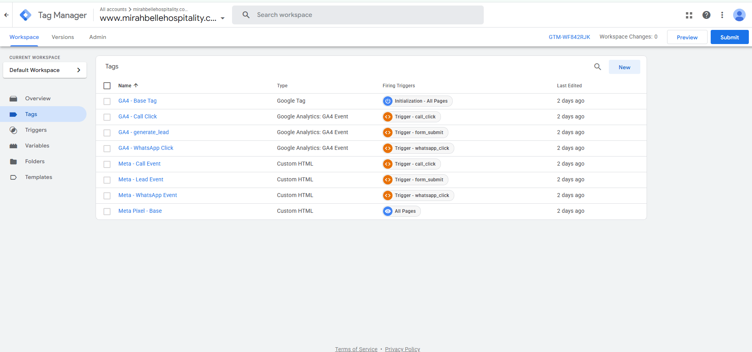
Task: Open Variables in the left sidebar
Action: (37, 146)
